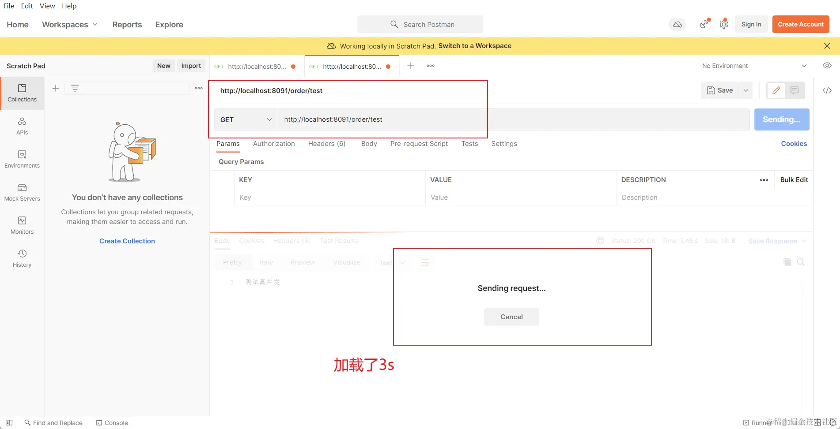Open the code snippet icon
This screenshot has height=429, width=840.
pyautogui.click(x=827, y=90)
